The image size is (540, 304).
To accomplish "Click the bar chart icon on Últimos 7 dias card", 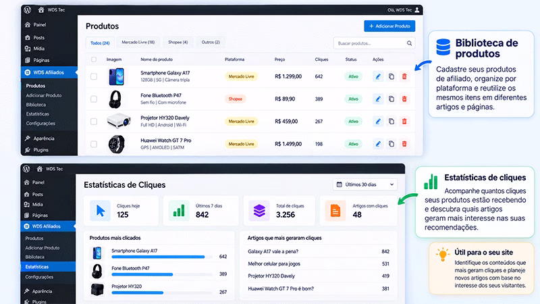I will tap(179, 211).
